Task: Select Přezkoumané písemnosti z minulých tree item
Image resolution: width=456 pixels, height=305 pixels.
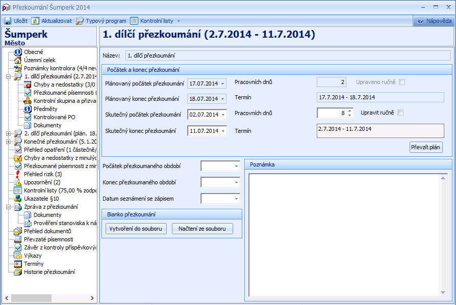Action: tap(60, 166)
